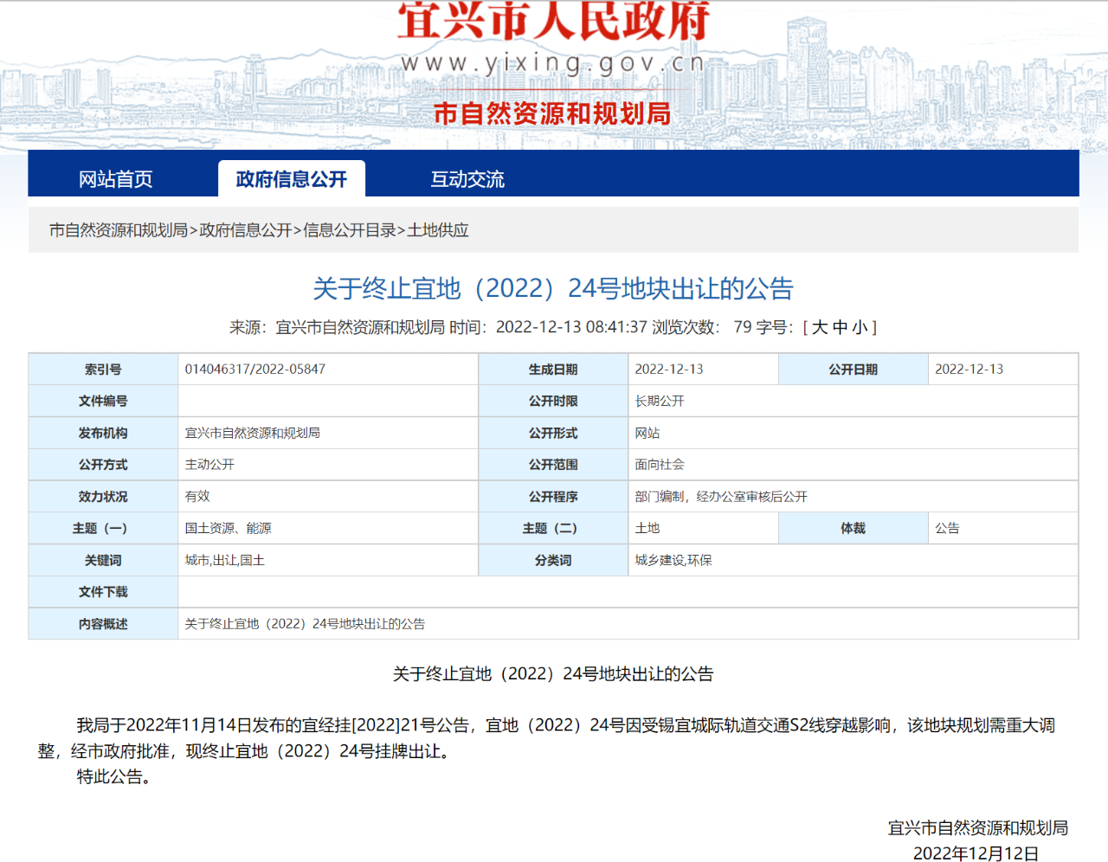Click the signature 宜兴市自然资源和规划局 at bottom right
The image size is (1108, 862).
point(978,828)
